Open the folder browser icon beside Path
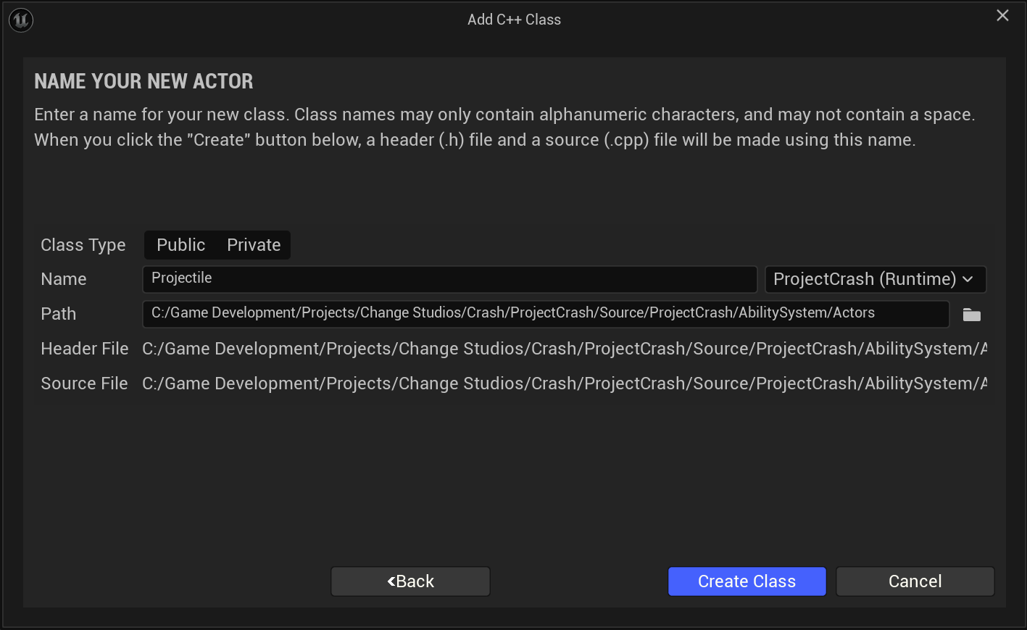 coord(971,315)
